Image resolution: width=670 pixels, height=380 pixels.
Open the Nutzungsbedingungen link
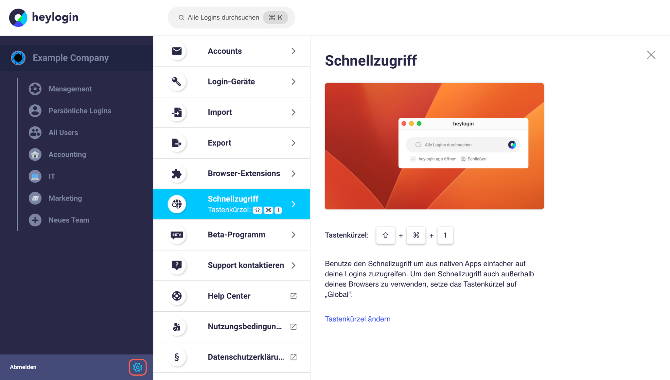pyautogui.click(x=232, y=327)
